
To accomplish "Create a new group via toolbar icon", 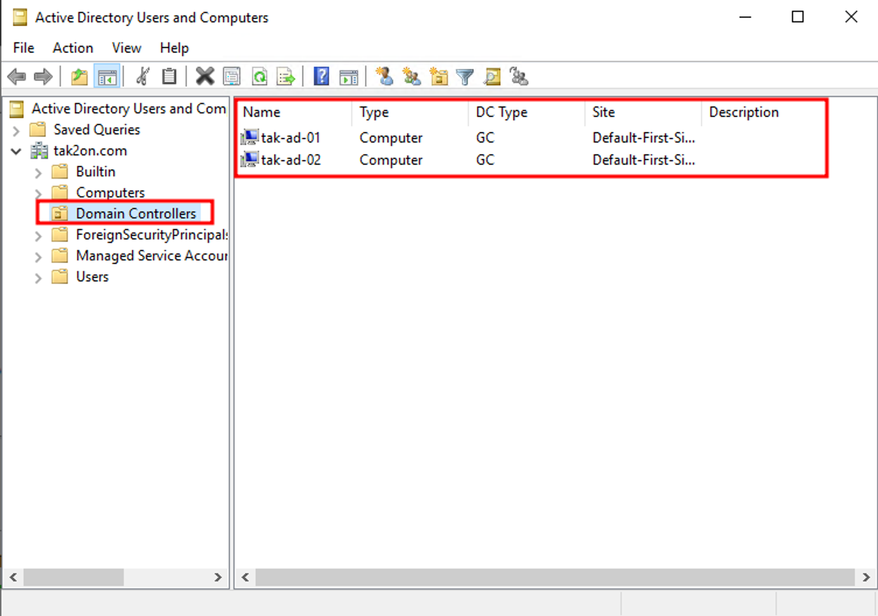I will [x=411, y=76].
